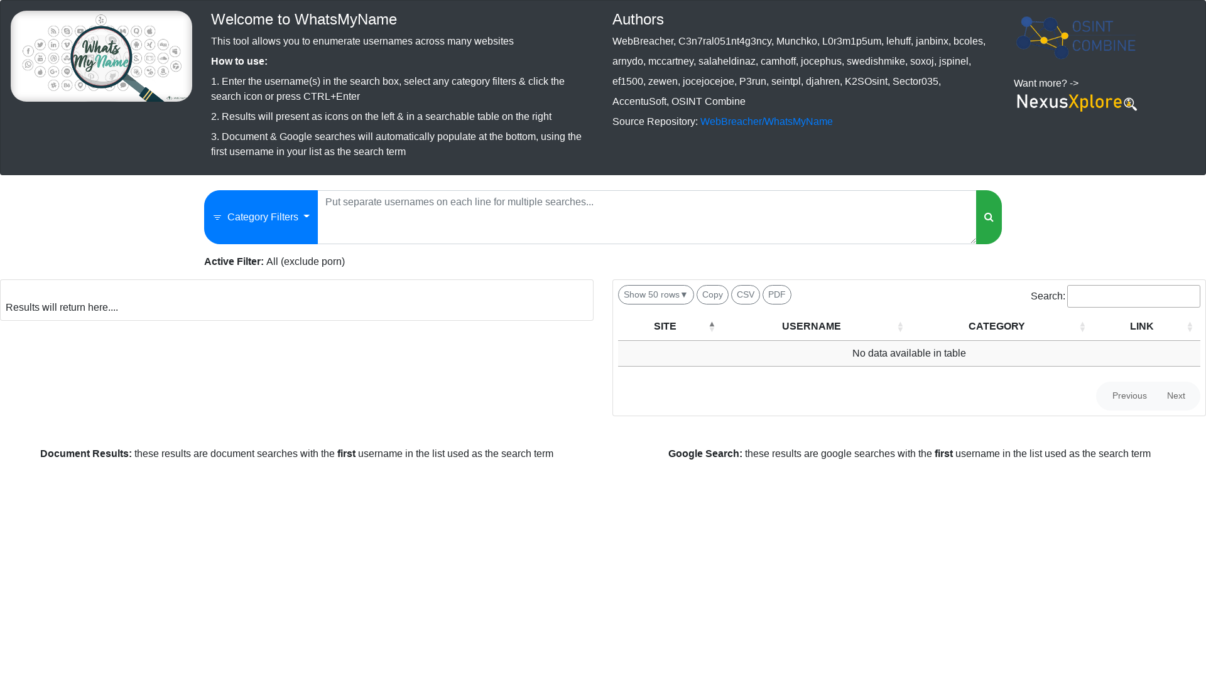Image resolution: width=1206 pixels, height=678 pixels.
Task: Click the 'Want more? ->' text
Action: (x=1046, y=83)
